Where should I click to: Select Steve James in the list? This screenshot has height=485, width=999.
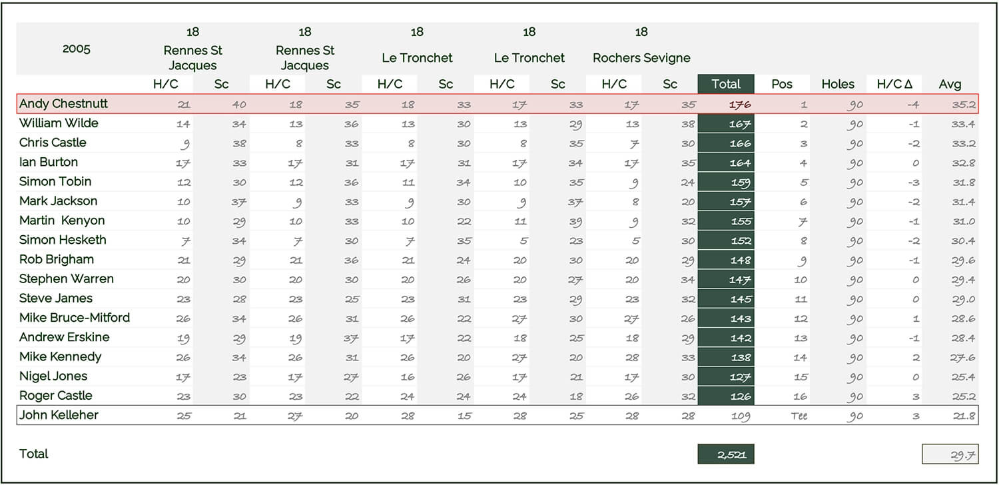[56, 298]
